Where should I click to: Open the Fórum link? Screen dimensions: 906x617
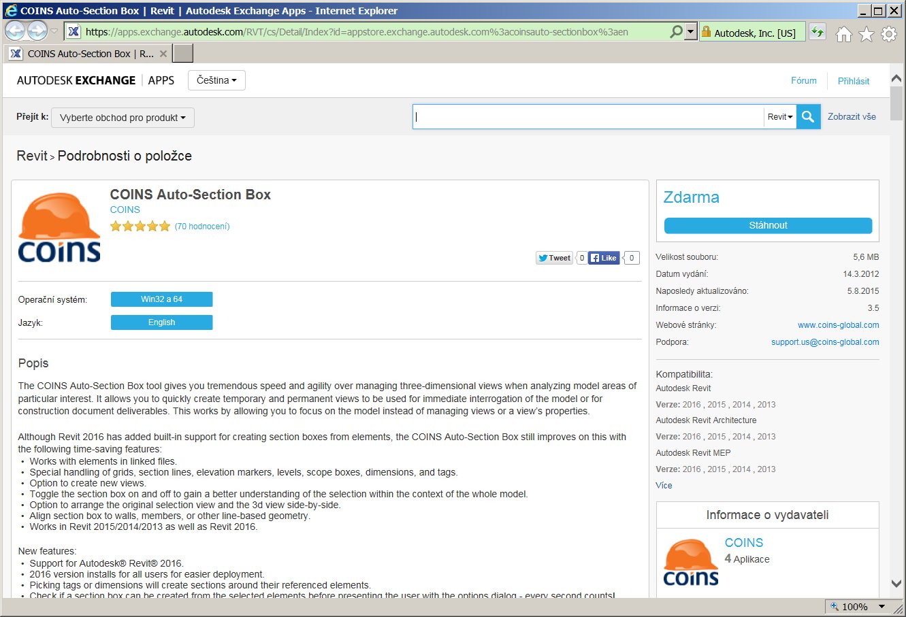(x=804, y=80)
